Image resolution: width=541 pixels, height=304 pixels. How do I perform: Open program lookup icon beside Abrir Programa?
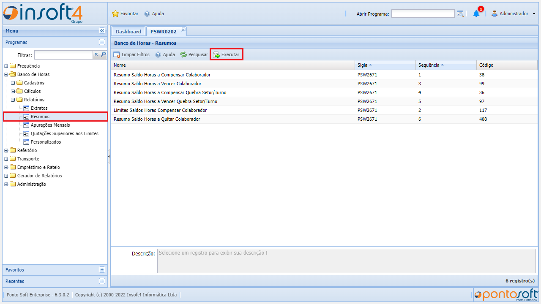(460, 14)
